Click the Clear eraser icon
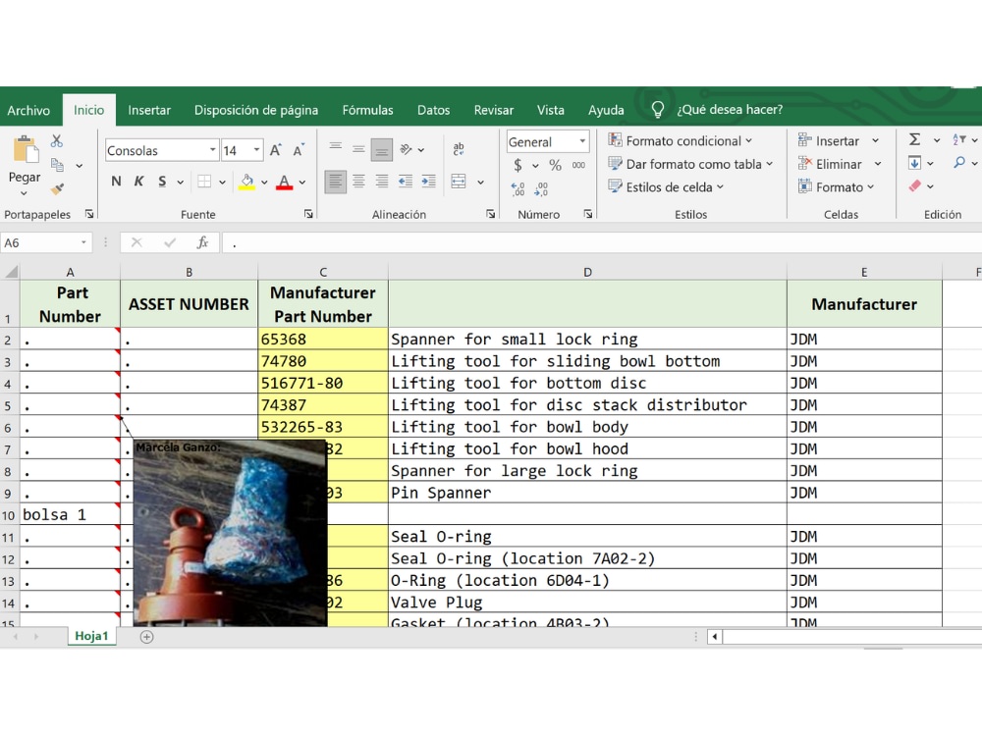Screen dimensions: 982x736 click(x=914, y=186)
